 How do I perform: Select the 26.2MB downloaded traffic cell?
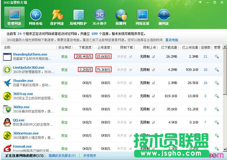coord(171,56)
